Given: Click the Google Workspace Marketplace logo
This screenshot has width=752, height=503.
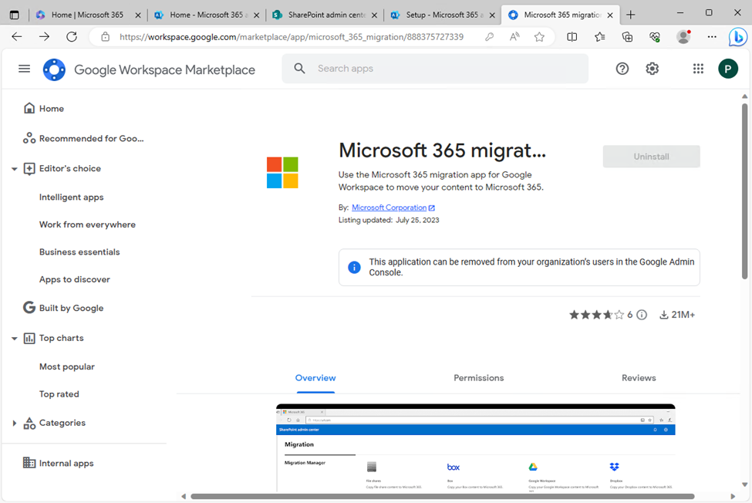Looking at the screenshot, I should coord(54,69).
